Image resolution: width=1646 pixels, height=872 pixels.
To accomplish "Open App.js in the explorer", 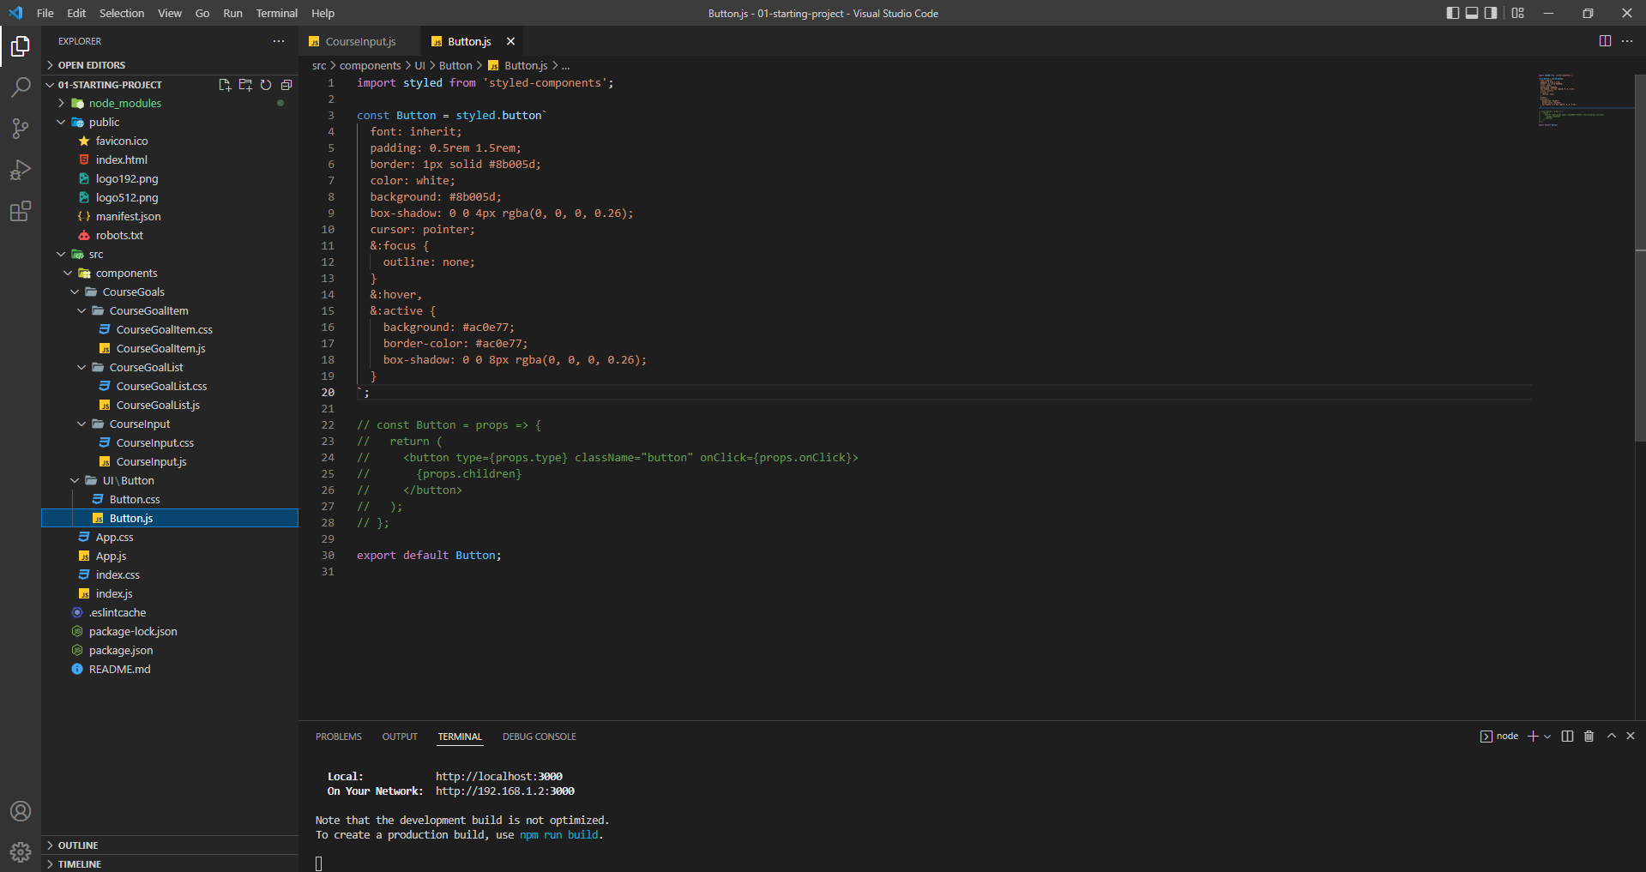I will [170, 556].
